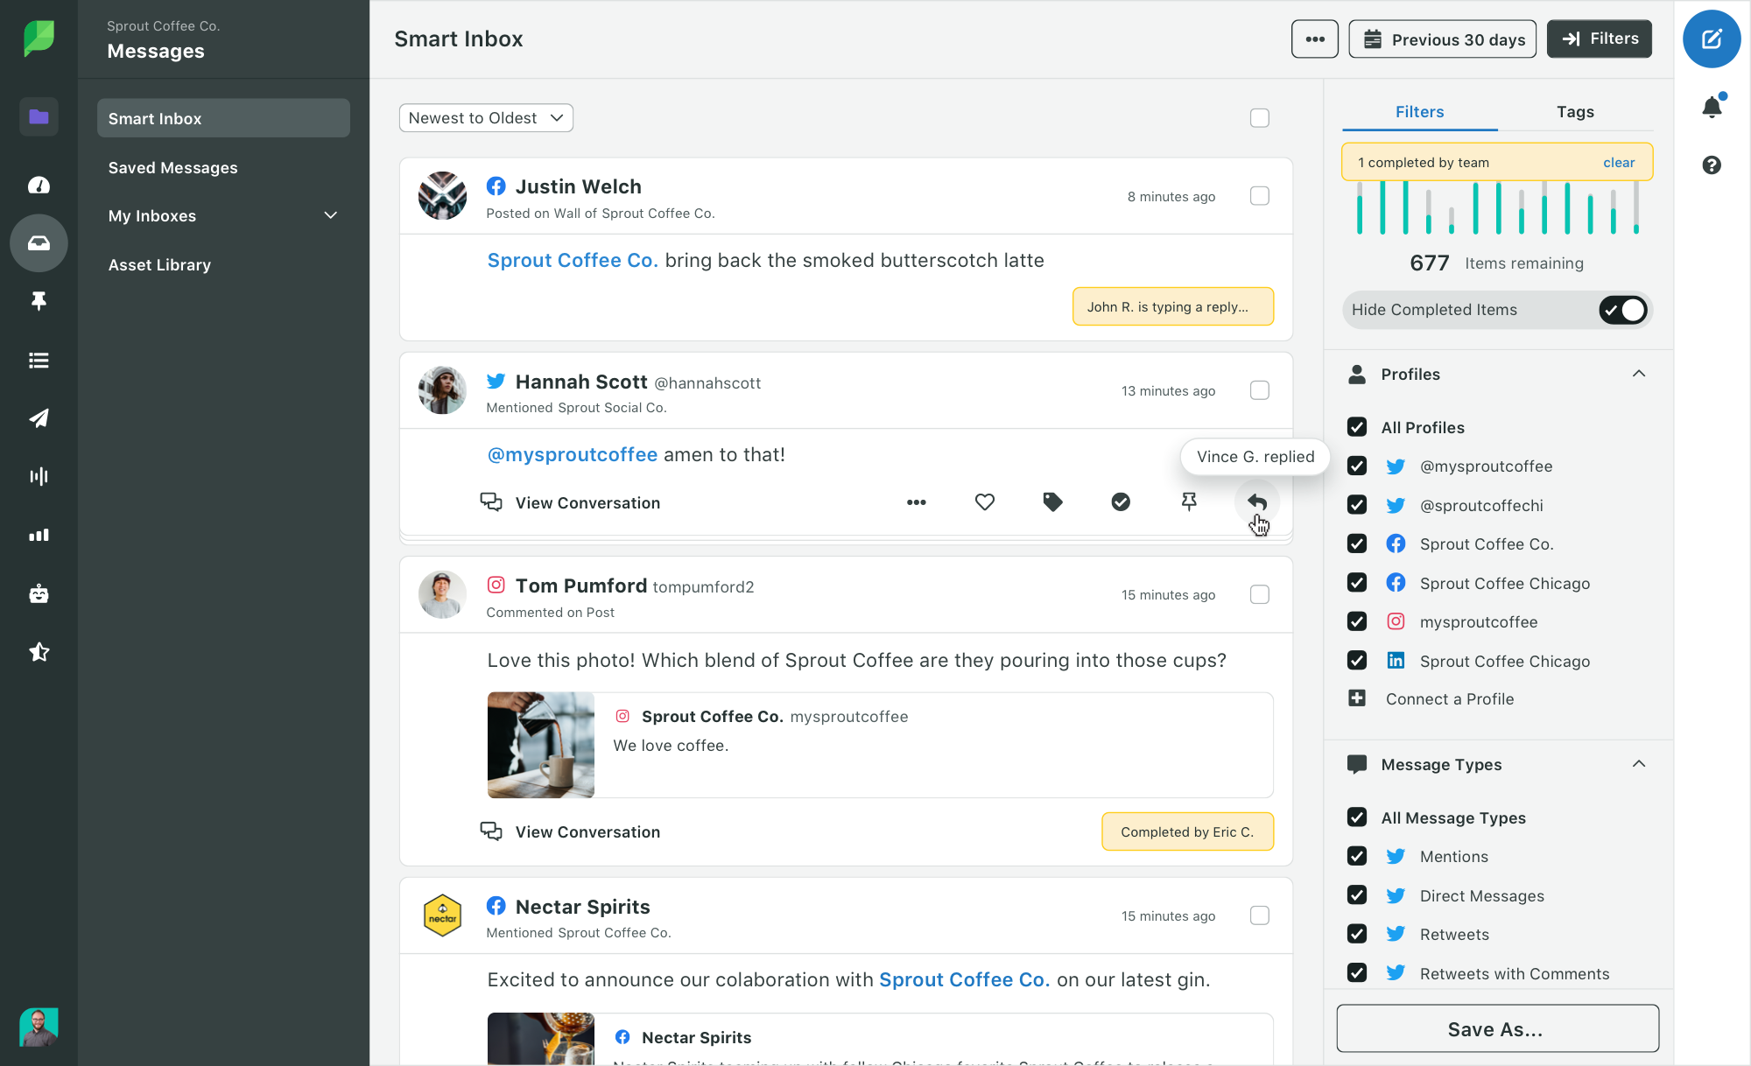The width and height of the screenshot is (1751, 1066).
Task: Click the scheduling calendar icon in sidebar
Action: coord(38,417)
